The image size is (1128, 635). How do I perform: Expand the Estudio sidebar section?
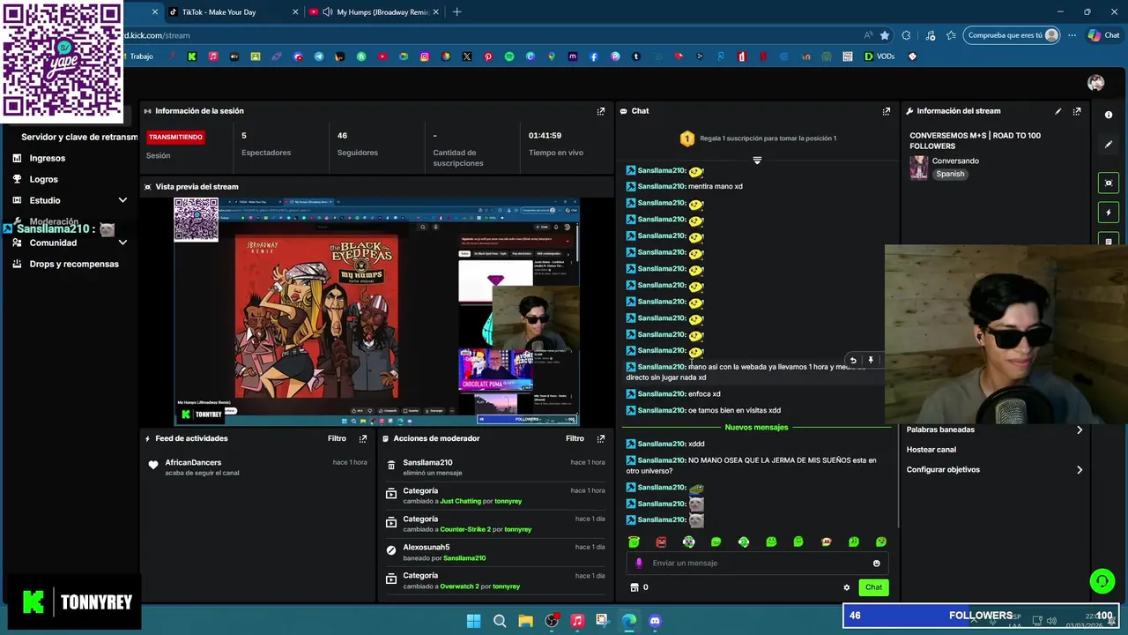[122, 200]
